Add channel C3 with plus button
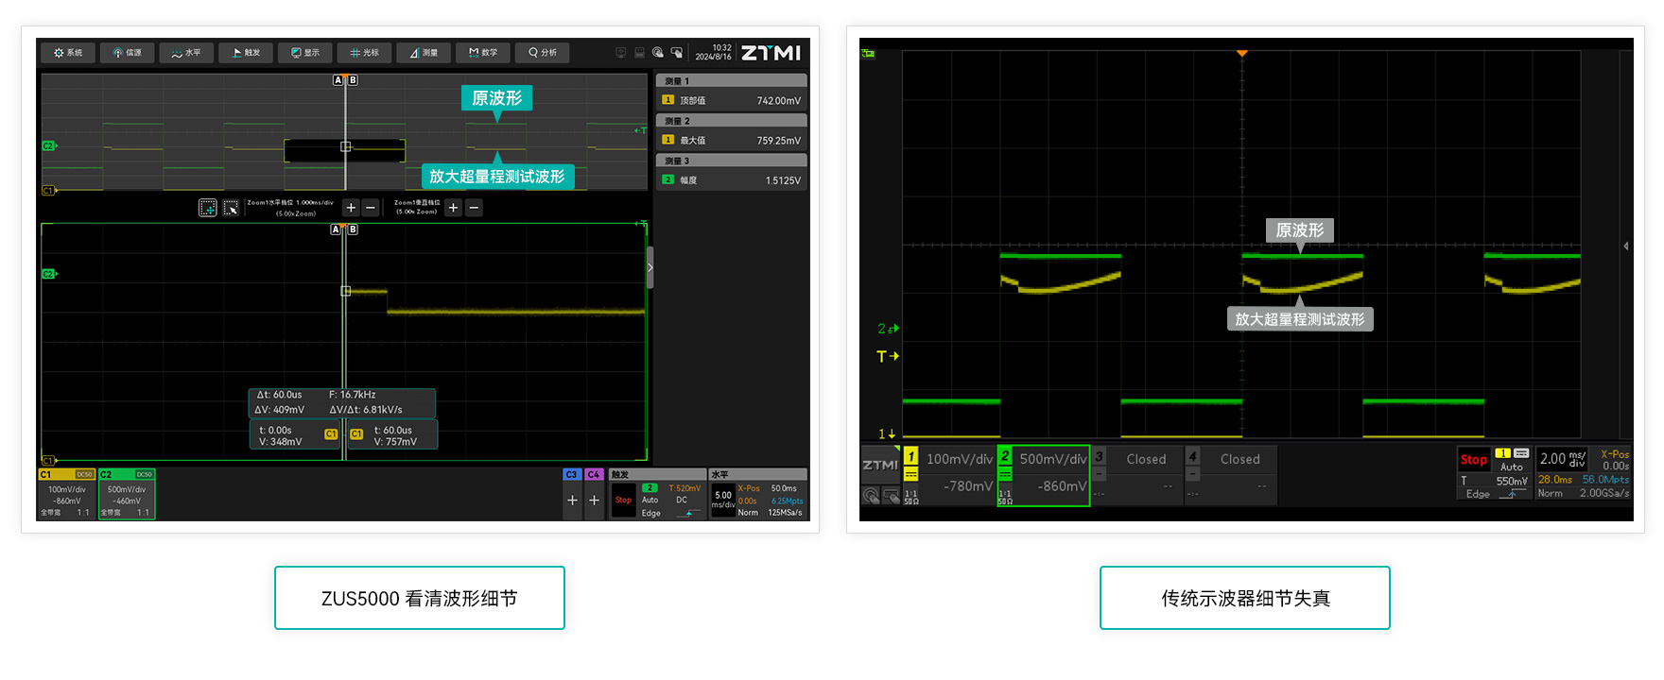The image size is (1664, 680). (x=572, y=501)
